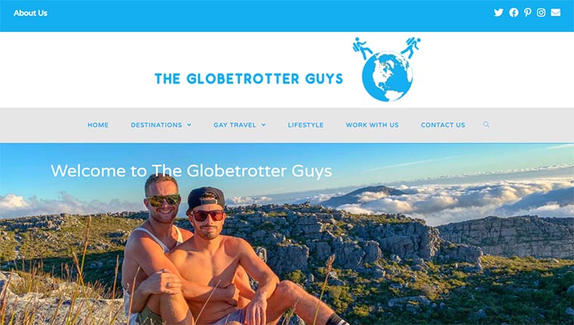The image size is (574, 325).
Task: Go to Contact Us
Action: click(443, 125)
